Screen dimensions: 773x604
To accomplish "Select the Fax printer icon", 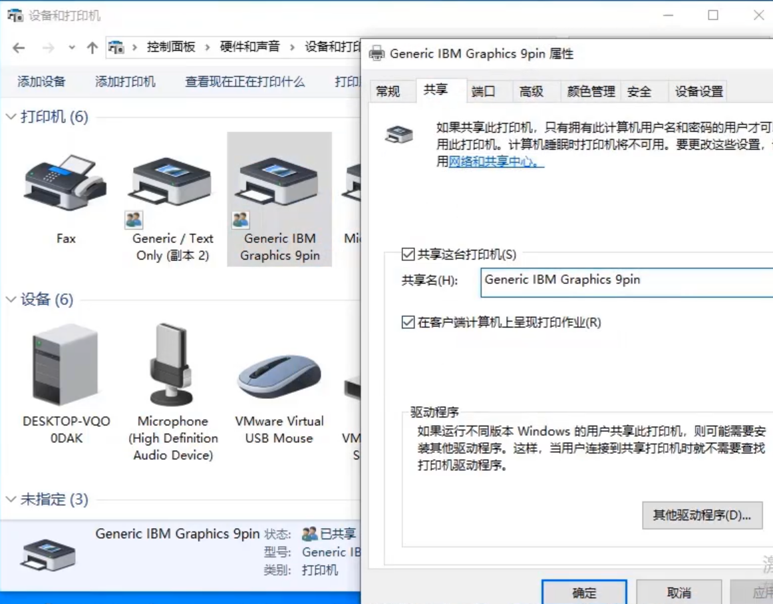I will [65, 183].
